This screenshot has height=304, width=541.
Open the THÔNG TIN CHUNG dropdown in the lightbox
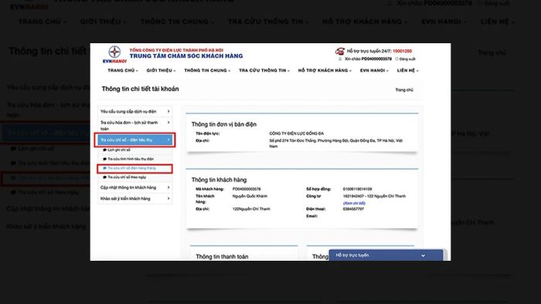(207, 70)
